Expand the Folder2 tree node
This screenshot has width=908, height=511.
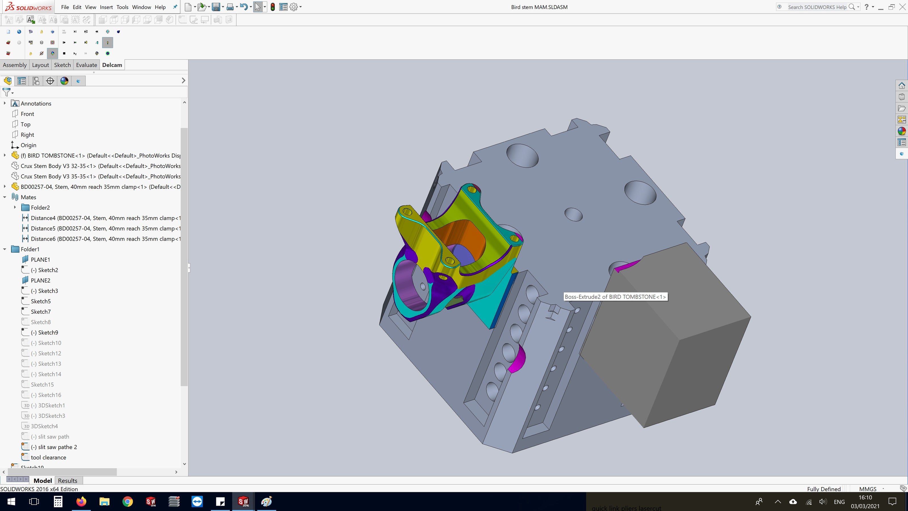point(15,207)
